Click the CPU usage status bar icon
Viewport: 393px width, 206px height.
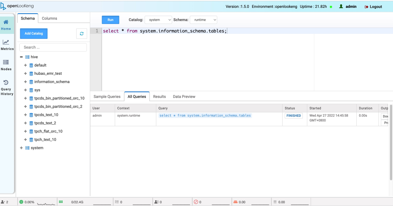point(21,202)
